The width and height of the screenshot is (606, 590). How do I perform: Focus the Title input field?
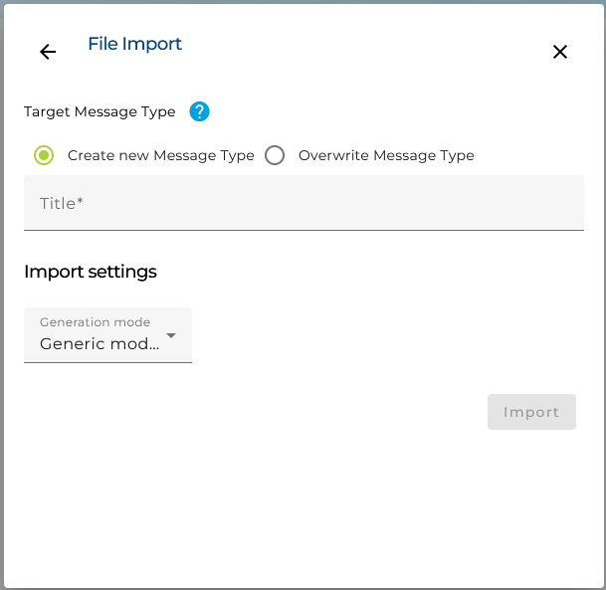point(303,203)
